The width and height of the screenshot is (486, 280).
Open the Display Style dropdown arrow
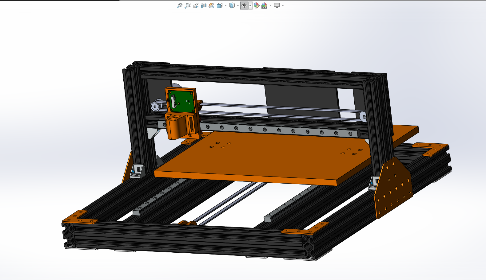point(238,6)
